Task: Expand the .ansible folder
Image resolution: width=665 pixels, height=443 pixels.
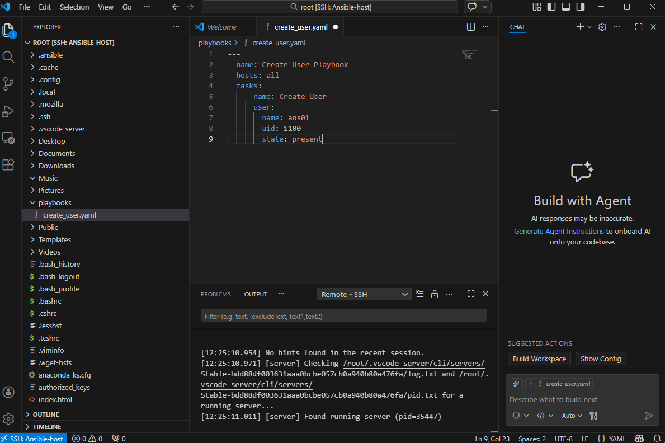Action: 50,55
